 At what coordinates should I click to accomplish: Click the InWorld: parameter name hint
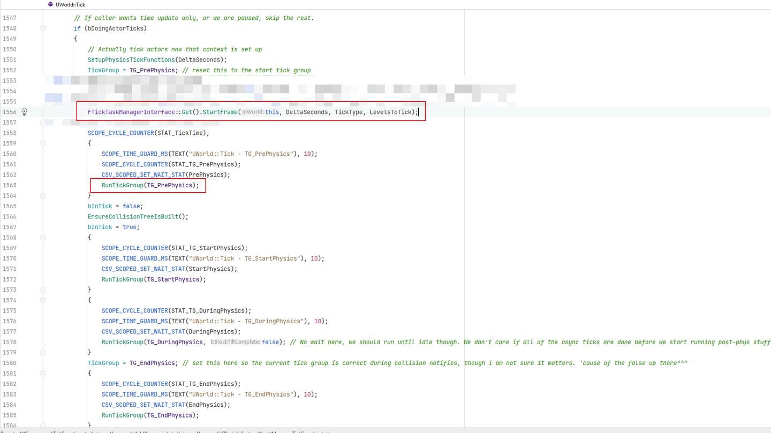coord(253,112)
